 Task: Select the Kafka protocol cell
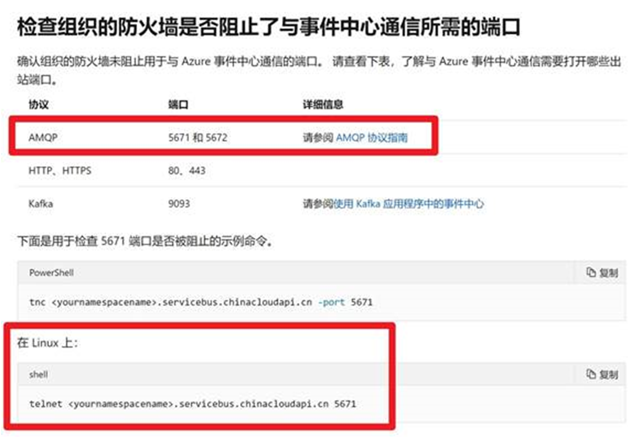[x=41, y=204]
